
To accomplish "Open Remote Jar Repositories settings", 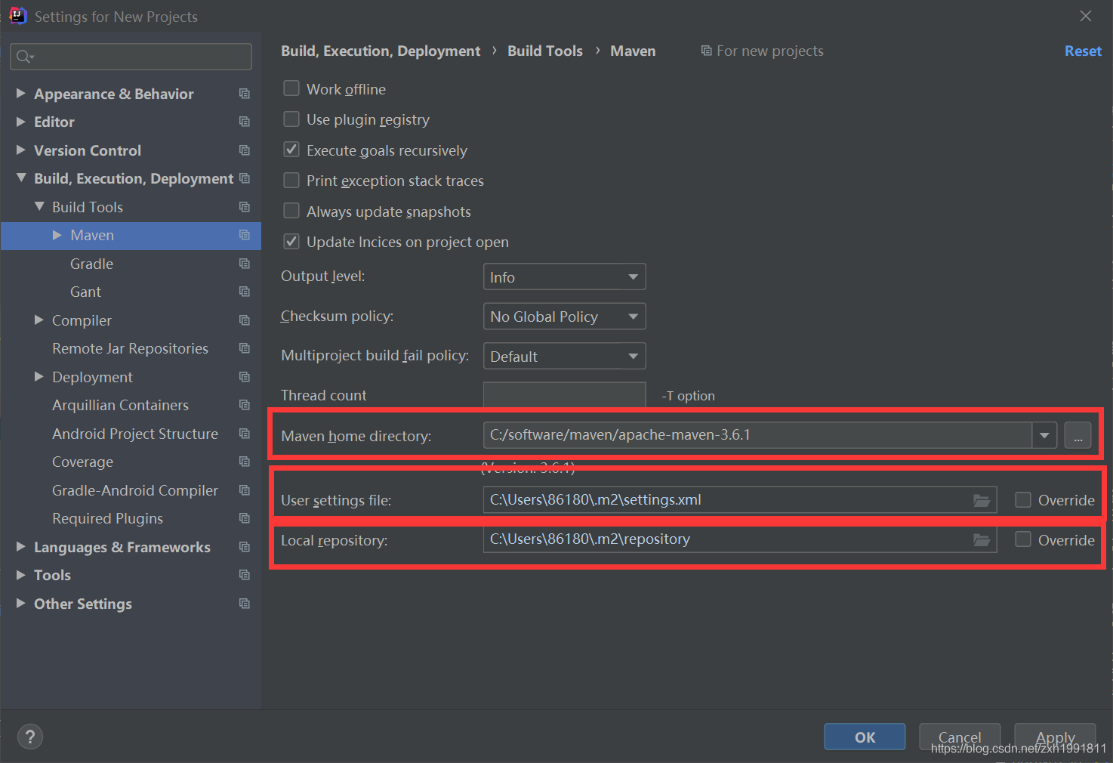I will (130, 348).
